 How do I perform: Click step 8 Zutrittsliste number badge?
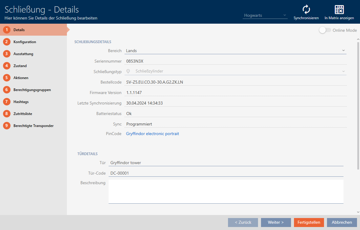coord(7,114)
